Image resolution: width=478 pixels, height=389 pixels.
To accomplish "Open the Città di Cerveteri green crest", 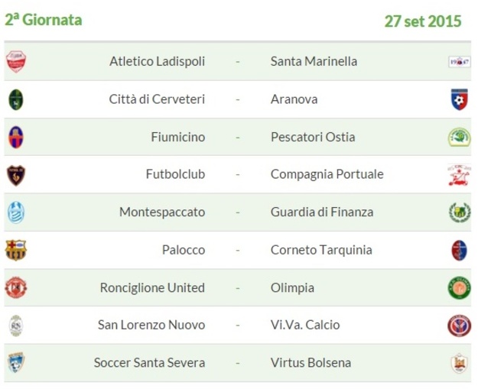I will click(16, 99).
